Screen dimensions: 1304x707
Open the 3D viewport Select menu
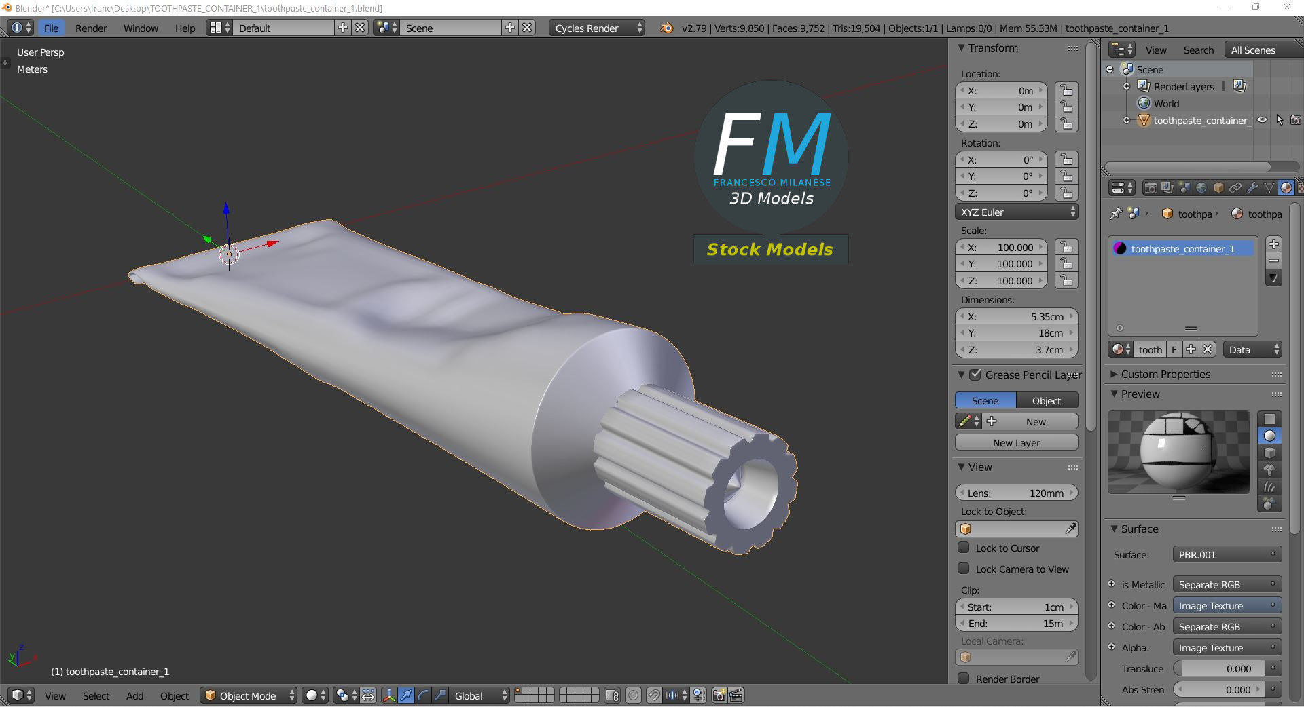click(x=96, y=695)
